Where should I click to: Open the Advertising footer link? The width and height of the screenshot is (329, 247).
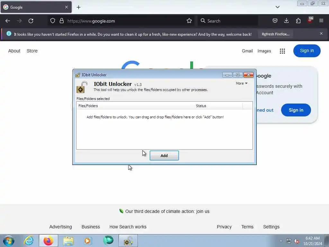(61, 227)
